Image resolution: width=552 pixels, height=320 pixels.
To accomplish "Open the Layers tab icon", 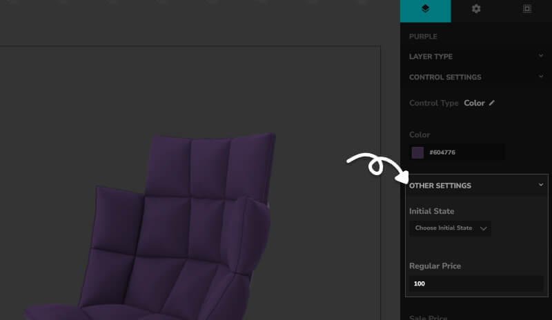I will point(425,10).
